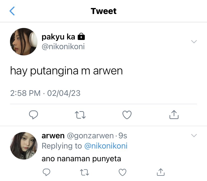Viewport: 207px width, 181px height.
Task: Open @nikonikoni link in reply line
Action: coord(106,146)
